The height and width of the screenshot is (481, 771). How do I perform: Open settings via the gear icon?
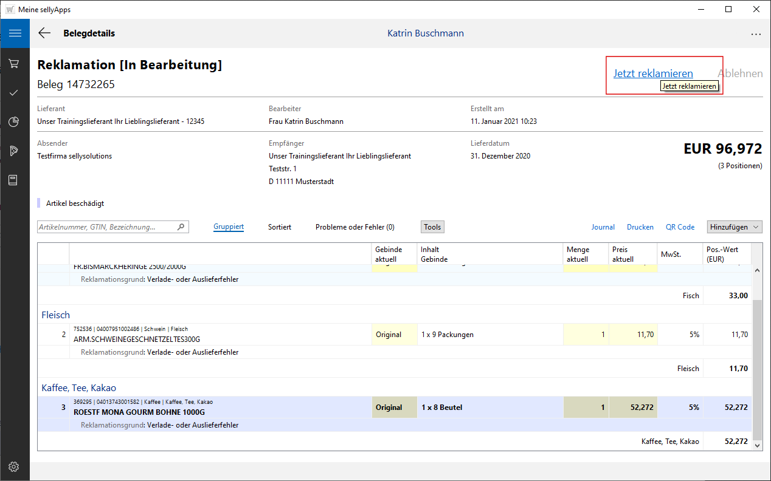coord(15,466)
